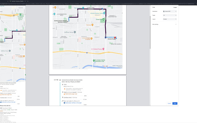Click the Arizona Science Center map marker
Viewport: 197px width, 123px height.
click(x=104, y=13)
